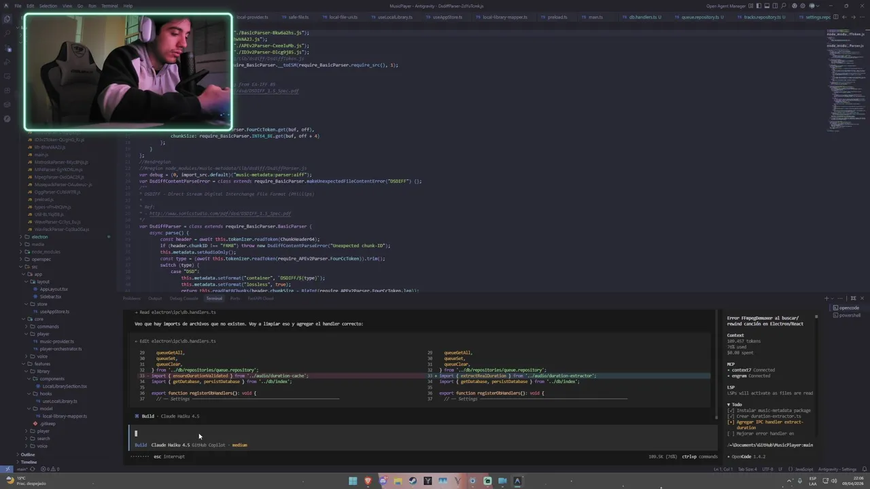The image size is (870, 489).
Task: Click the opencode prompt input field
Action: (421, 433)
